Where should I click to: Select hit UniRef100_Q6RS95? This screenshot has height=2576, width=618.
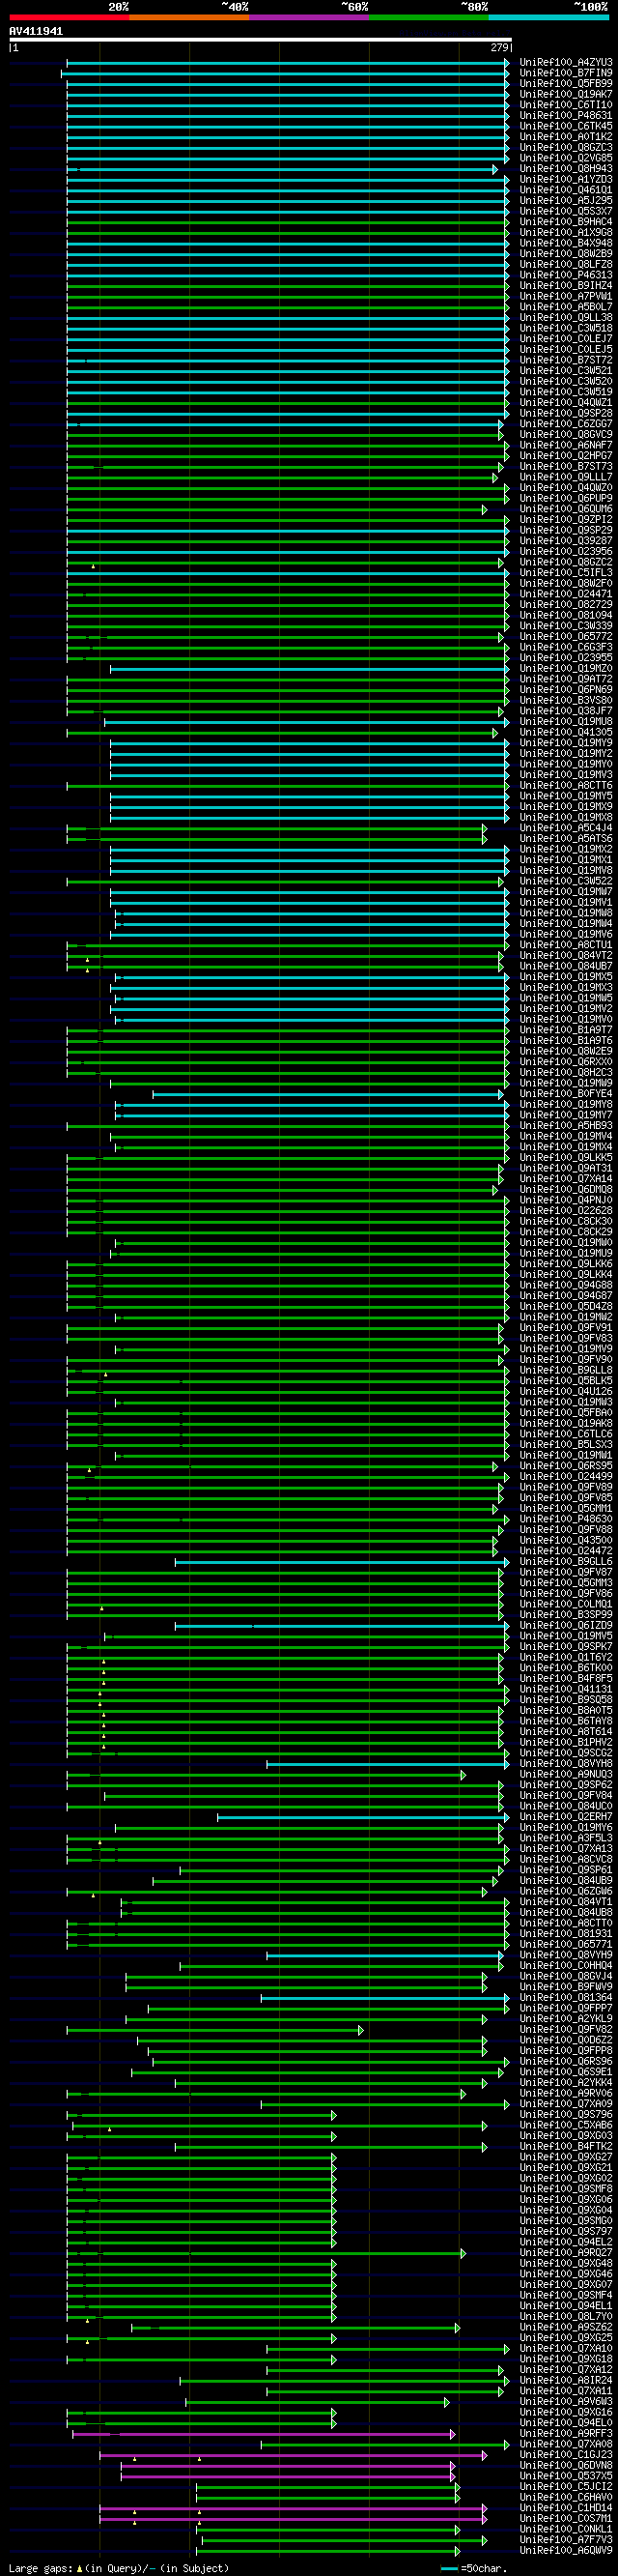click(566, 1465)
